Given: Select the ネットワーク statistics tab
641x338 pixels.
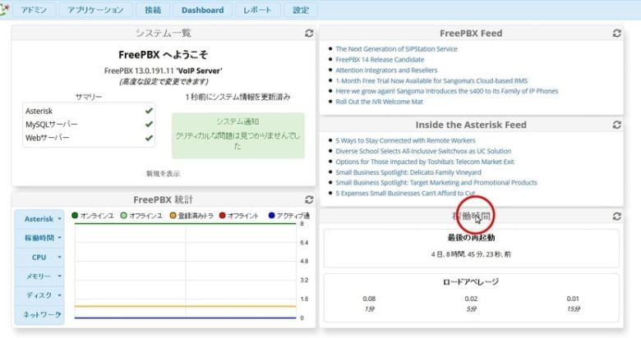Looking at the screenshot, I should (40, 315).
